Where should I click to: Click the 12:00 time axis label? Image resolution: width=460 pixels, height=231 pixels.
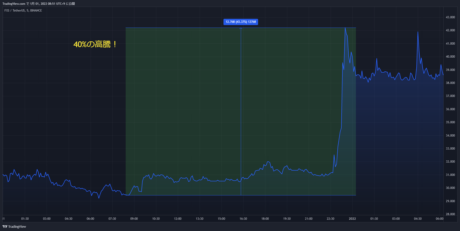178,219
